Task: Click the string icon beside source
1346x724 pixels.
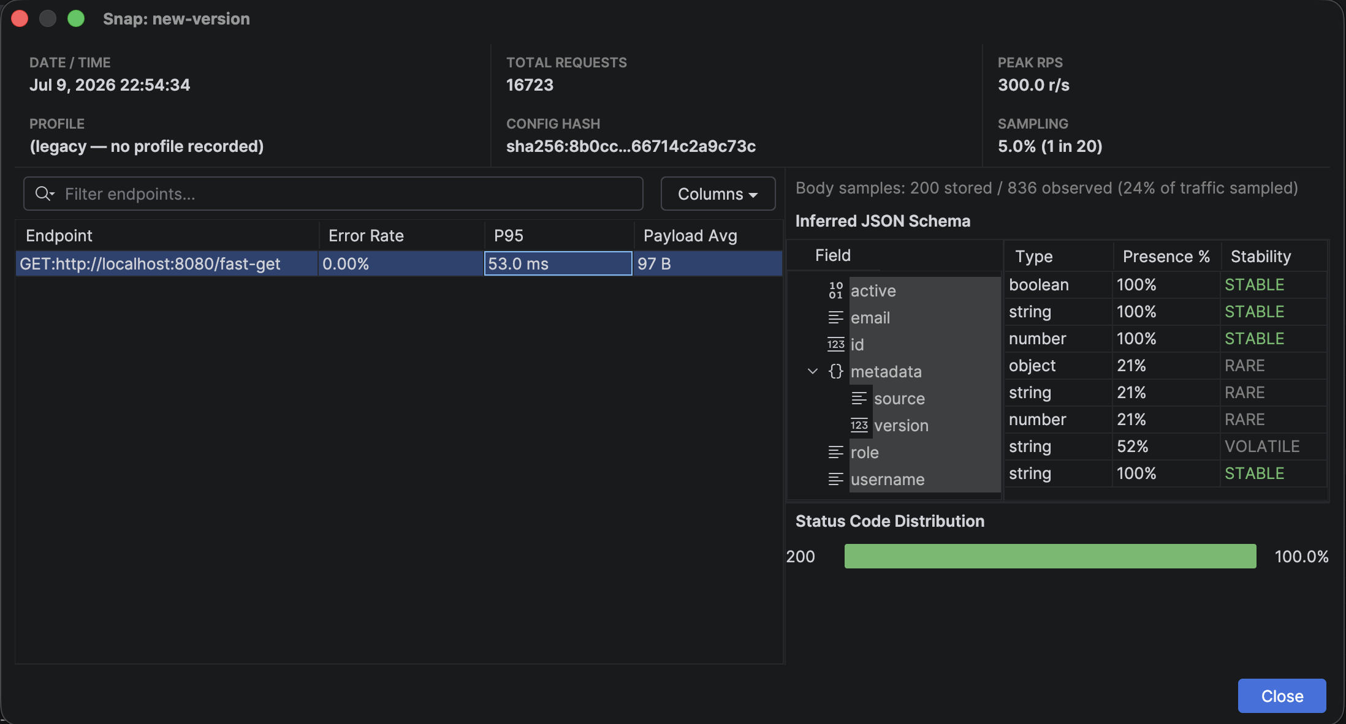Action: pos(859,398)
